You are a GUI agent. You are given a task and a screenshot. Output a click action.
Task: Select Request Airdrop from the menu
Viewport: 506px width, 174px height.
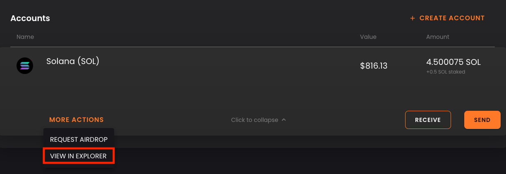(79, 140)
